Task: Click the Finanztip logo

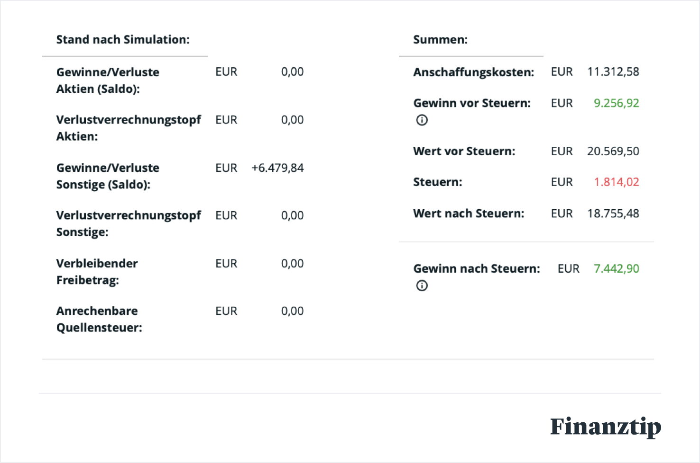Action: (x=605, y=427)
